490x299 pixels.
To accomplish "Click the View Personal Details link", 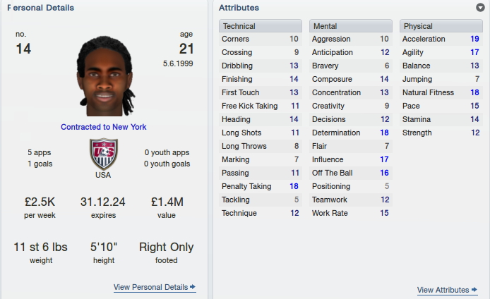I will click(150, 287).
